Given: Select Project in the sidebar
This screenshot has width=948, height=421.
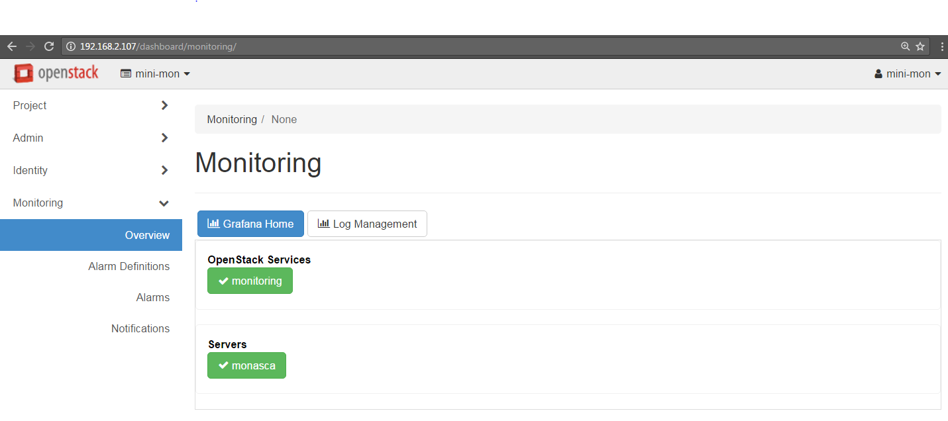Looking at the screenshot, I should point(30,105).
